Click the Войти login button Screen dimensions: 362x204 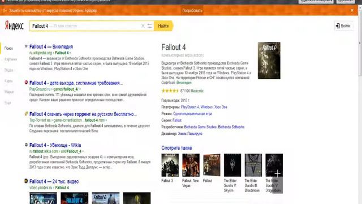[x=343, y=25]
